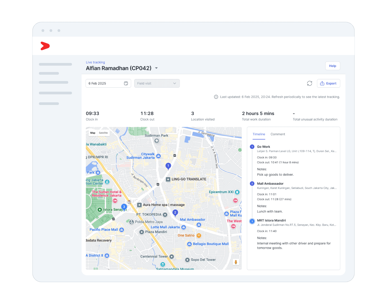The image size is (387, 304).
Task: Select Go Work timeline marker 1
Action: tap(252, 147)
